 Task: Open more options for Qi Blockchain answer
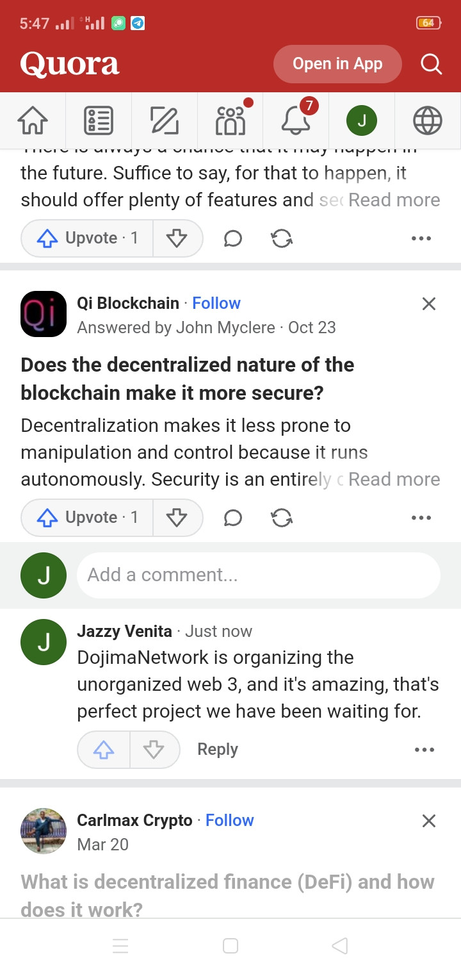click(421, 517)
